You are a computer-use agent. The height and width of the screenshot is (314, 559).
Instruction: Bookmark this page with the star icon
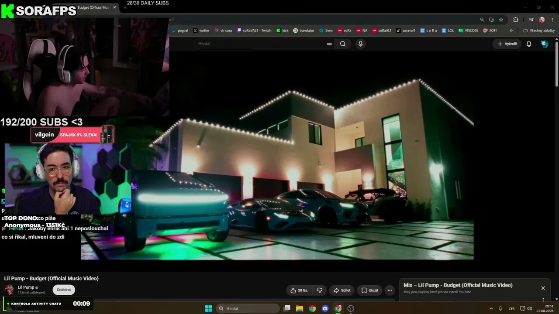501,20
